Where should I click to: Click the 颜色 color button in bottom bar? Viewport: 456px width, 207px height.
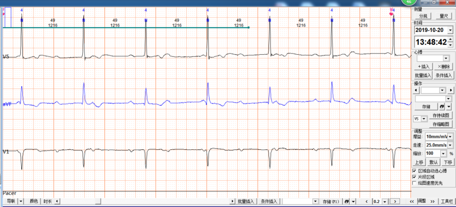34,201
